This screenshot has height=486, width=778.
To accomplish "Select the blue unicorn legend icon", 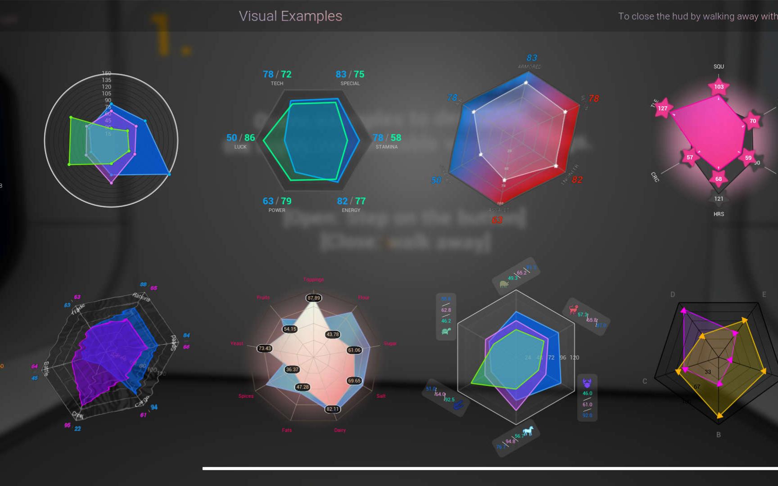I will coord(527,431).
